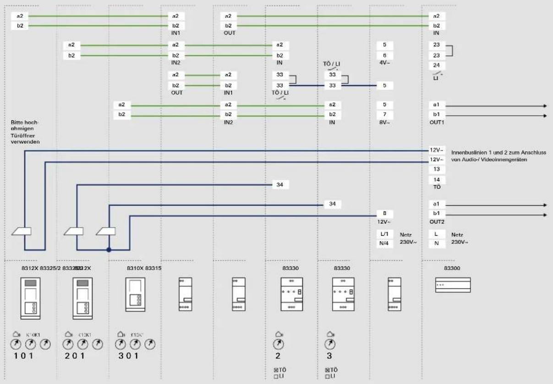Click the rotary dial above address 2
Screen dimensions: 553x384
278,344
